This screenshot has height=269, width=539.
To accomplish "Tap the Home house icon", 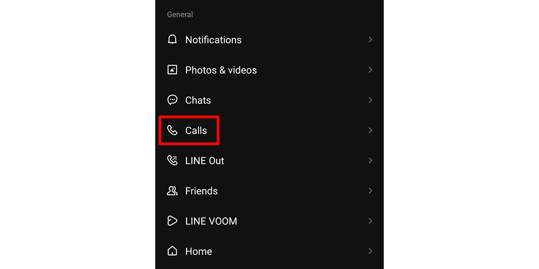I will click(172, 251).
